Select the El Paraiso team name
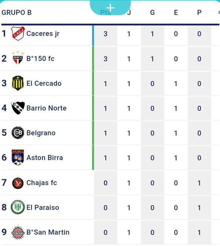The width and height of the screenshot is (220, 246). 43,207
